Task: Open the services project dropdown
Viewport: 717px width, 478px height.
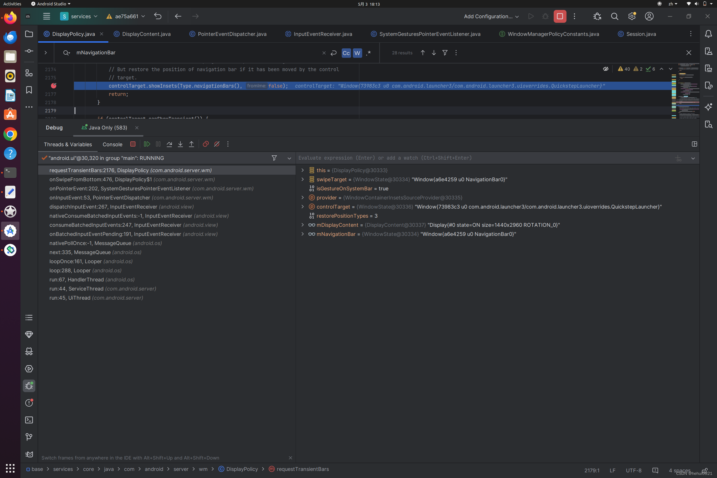Action: coord(79,17)
